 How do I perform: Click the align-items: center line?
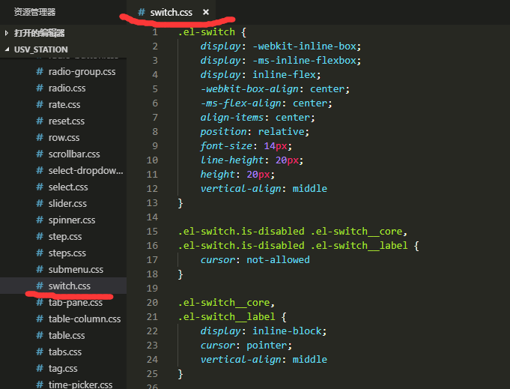[258, 118]
